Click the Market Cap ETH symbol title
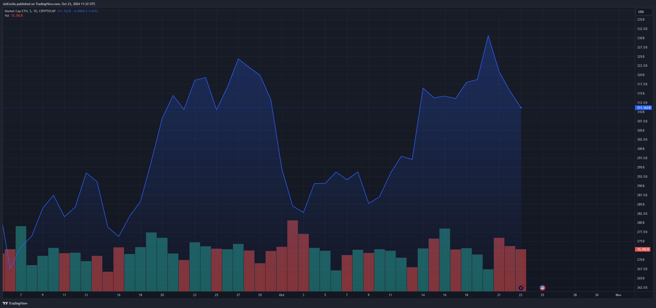 (x=30, y=11)
